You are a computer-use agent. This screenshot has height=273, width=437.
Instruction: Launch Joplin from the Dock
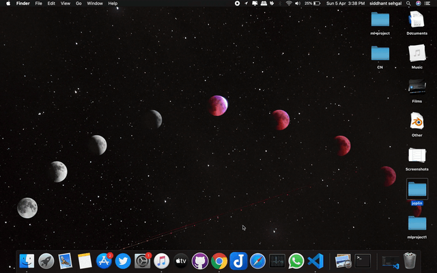click(x=238, y=261)
